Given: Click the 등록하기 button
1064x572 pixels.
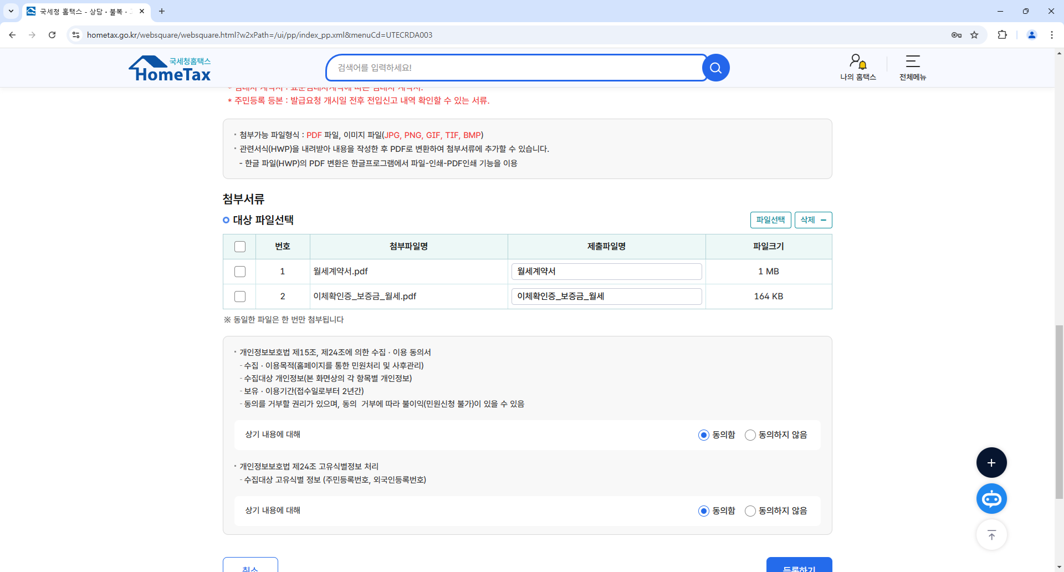Looking at the screenshot, I should (799, 565).
